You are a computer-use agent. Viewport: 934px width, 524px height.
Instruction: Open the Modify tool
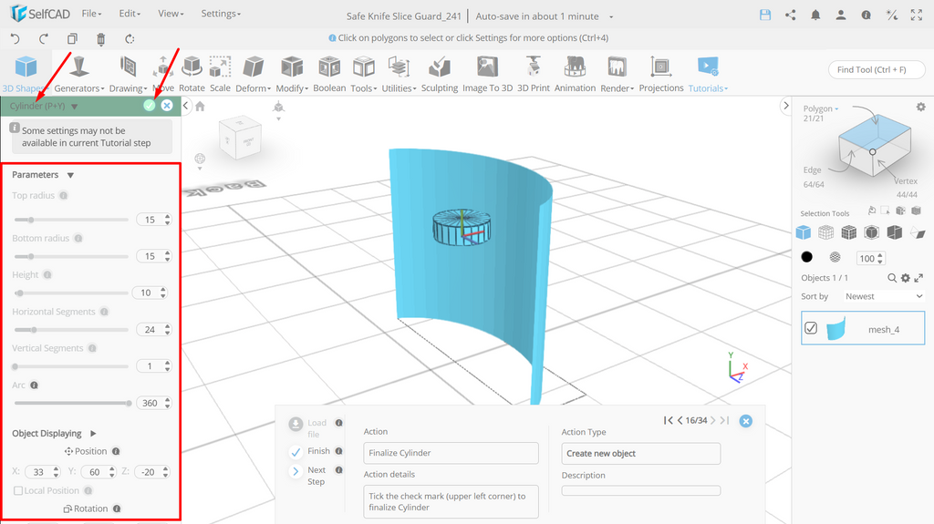[x=292, y=74]
